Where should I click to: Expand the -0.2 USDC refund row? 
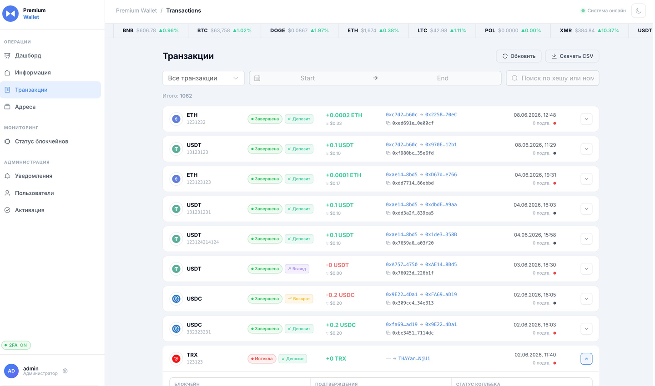tap(586, 299)
